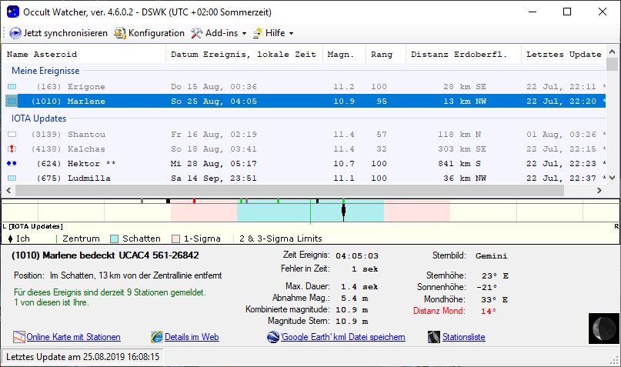Click the status icon beside Kalchas
The width and height of the screenshot is (621, 367).
[x=12, y=148]
